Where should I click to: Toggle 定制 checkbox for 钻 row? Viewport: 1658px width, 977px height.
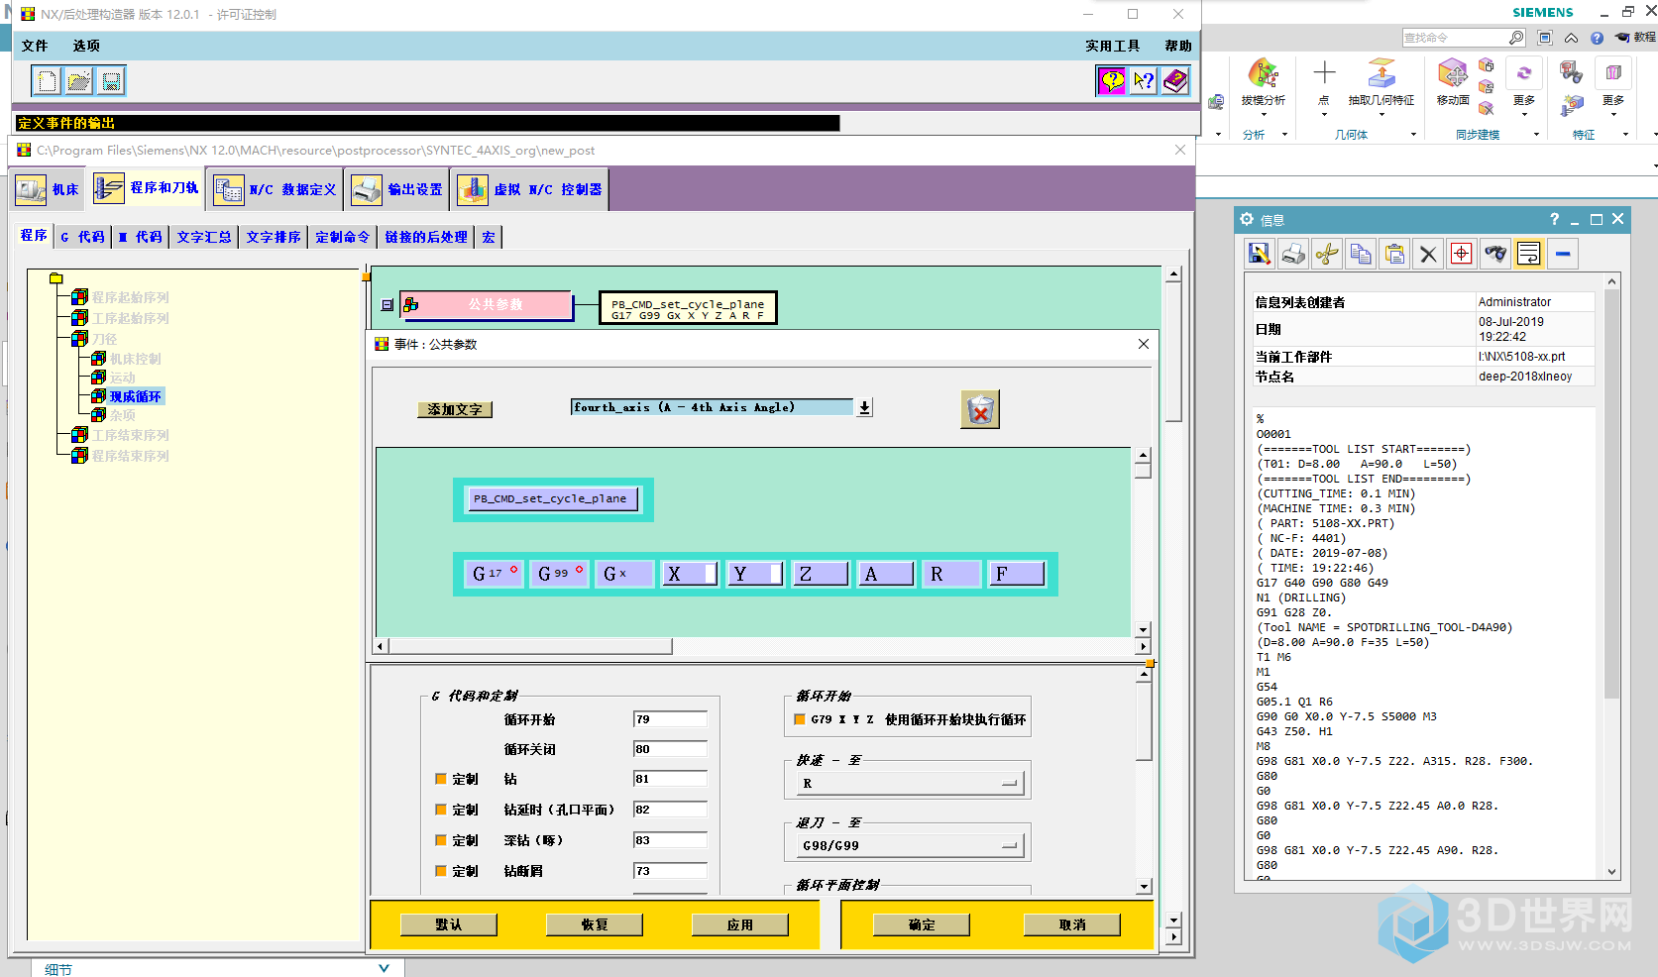pos(441,779)
